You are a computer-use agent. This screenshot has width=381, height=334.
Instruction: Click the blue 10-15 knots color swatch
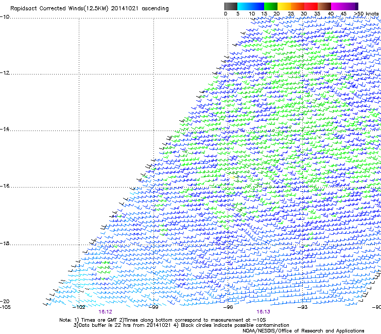[x=257, y=6]
